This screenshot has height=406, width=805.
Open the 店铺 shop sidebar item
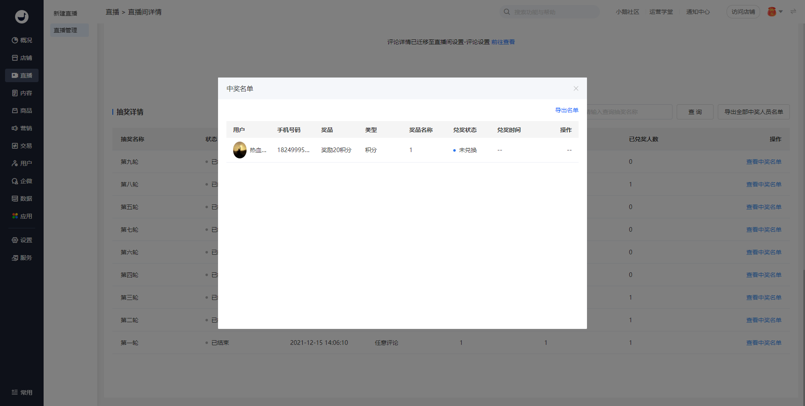[22, 58]
